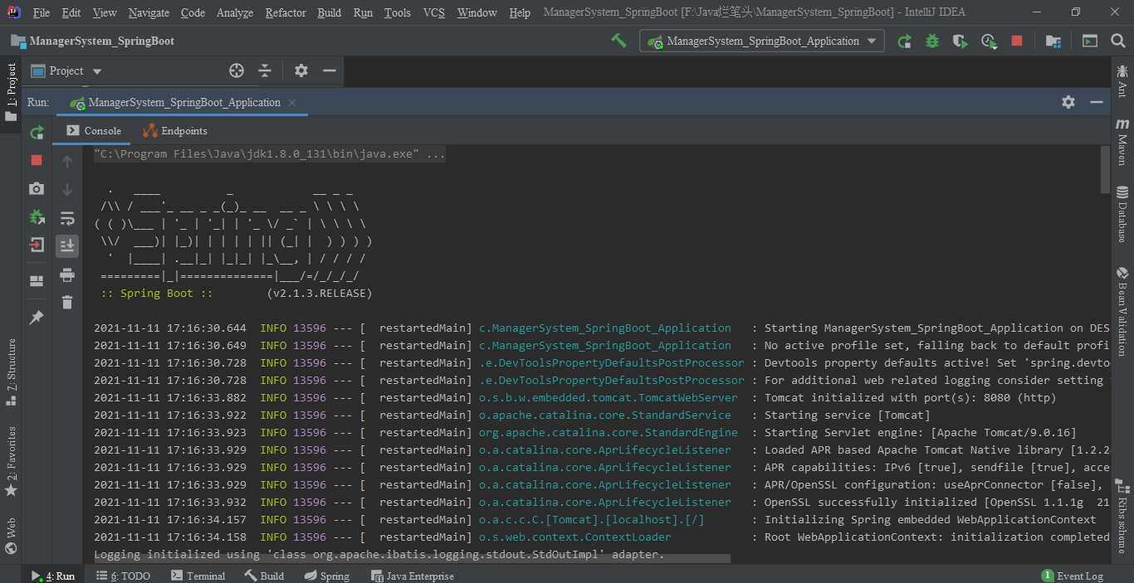Toggle Scroll to End in console
Viewport: 1134px width, 583px height.
(67, 245)
